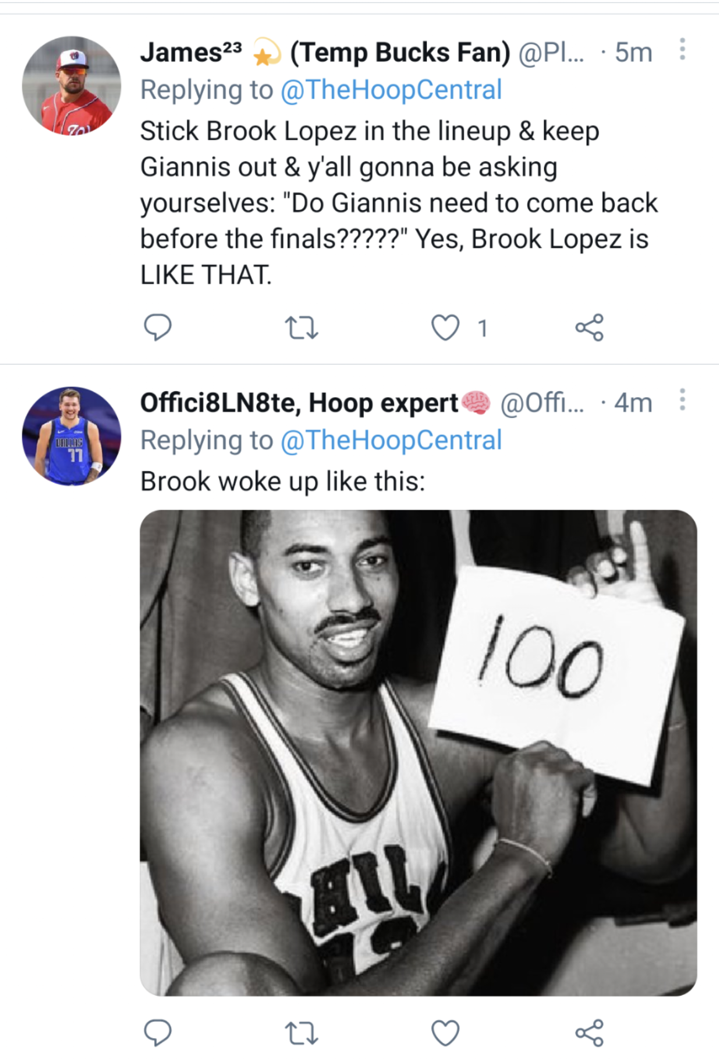Viewport: 719px width, 1063px height.
Task: Open James (Temp Bucks Fan) display name
Action: point(325,52)
